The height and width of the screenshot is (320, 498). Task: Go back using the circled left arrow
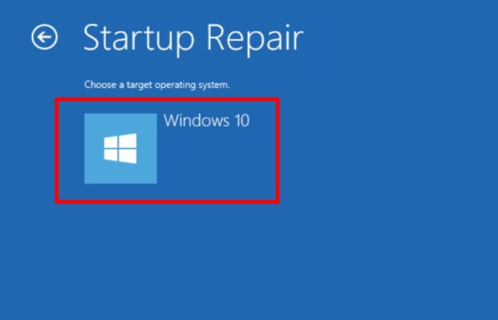(44, 37)
